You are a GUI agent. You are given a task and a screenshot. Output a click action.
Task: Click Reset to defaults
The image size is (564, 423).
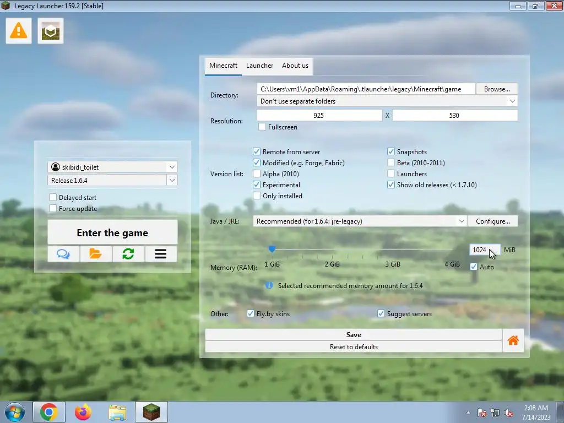[x=354, y=347]
